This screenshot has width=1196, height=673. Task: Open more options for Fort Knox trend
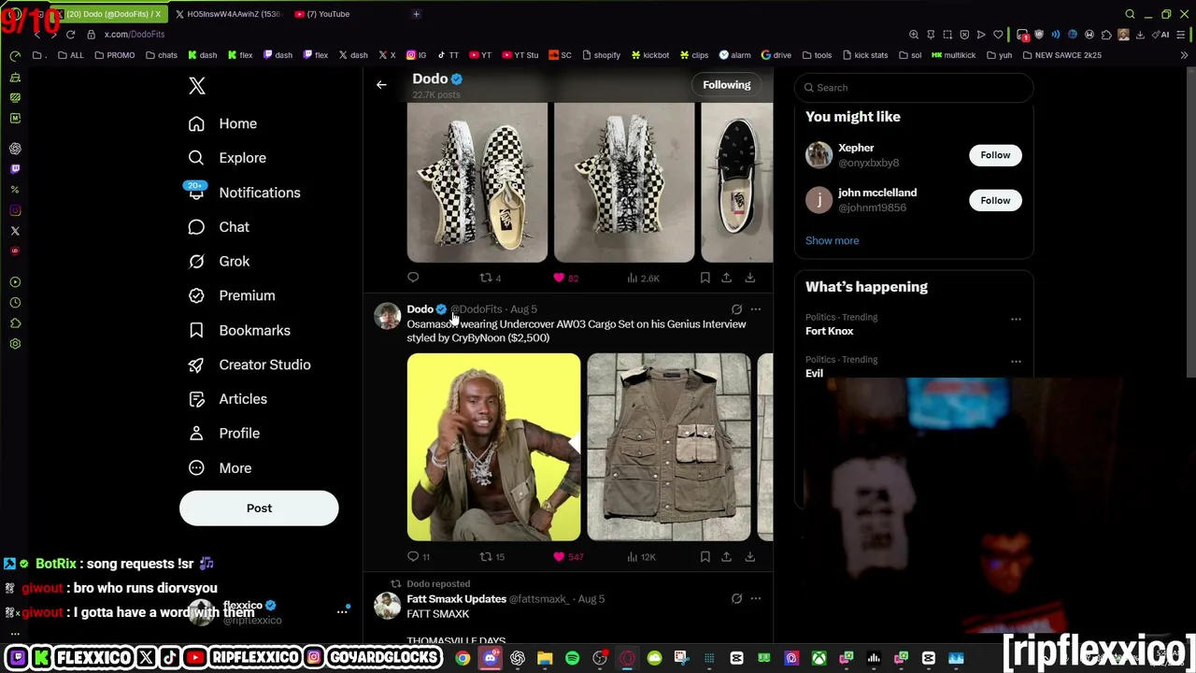click(x=1016, y=320)
